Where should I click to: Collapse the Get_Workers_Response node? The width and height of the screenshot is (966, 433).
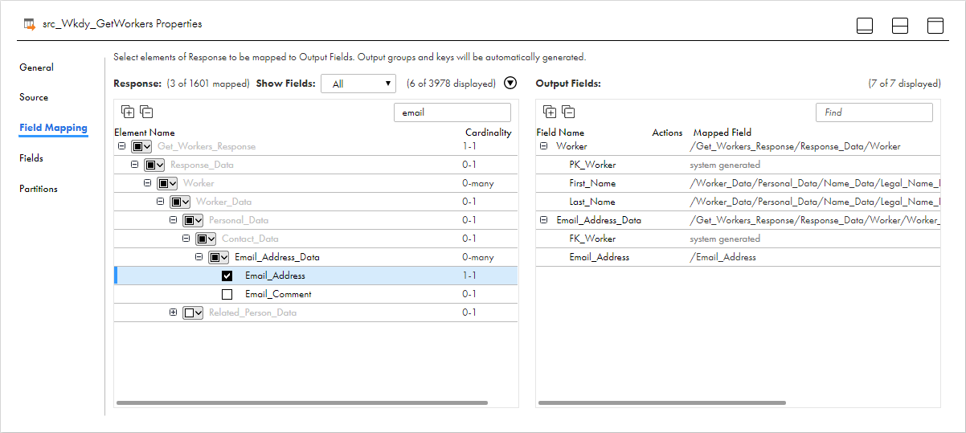tap(122, 146)
